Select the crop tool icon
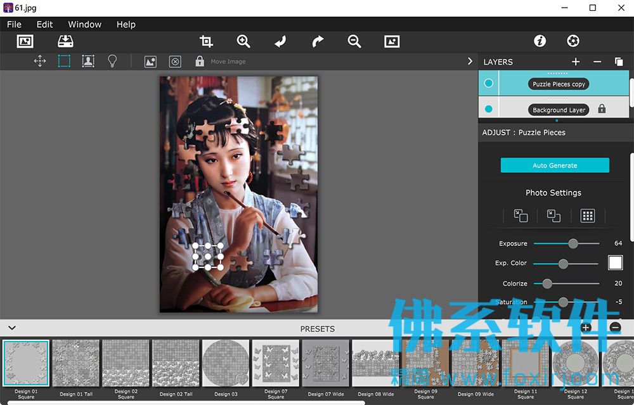 (206, 41)
